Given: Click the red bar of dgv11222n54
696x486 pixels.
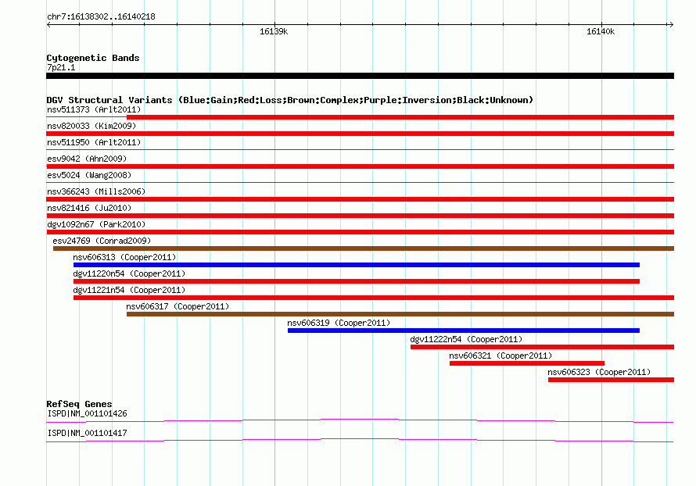Looking at the screenshot, I should [543, 347].
